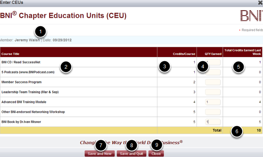Click the Required fields note
263x157 pixels.
coord(251,30)
